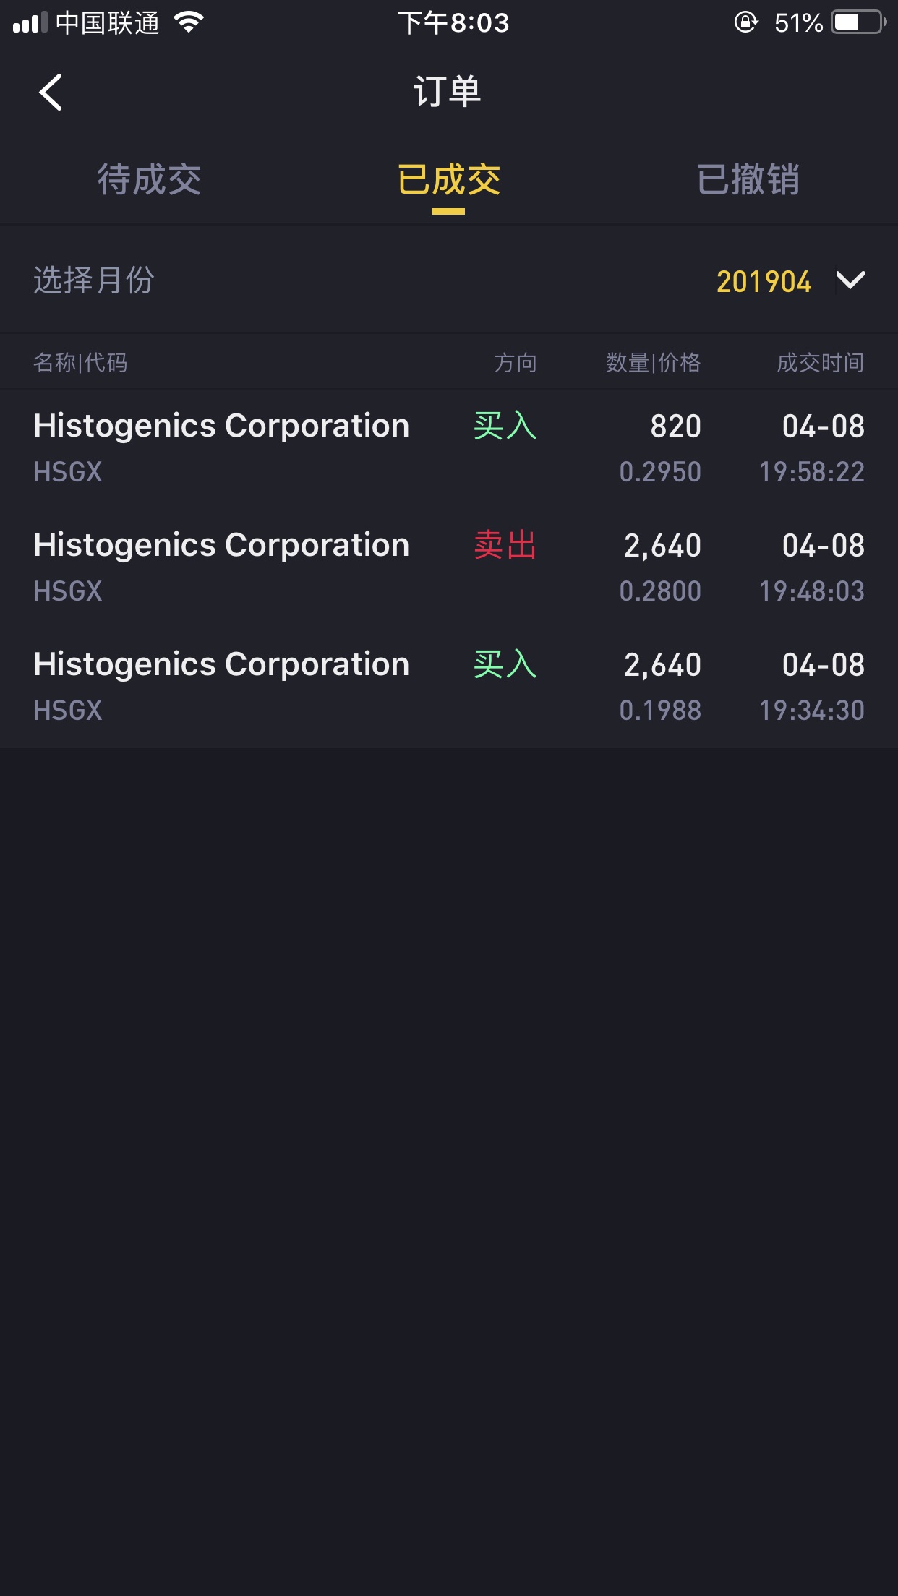
Task: Expand the month dropdown chevron
Action: [850, 280]
